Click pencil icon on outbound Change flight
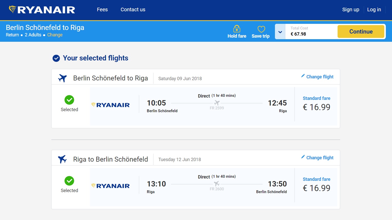The height and width of the screenshot is (220, 392). [x=303, y=76]
